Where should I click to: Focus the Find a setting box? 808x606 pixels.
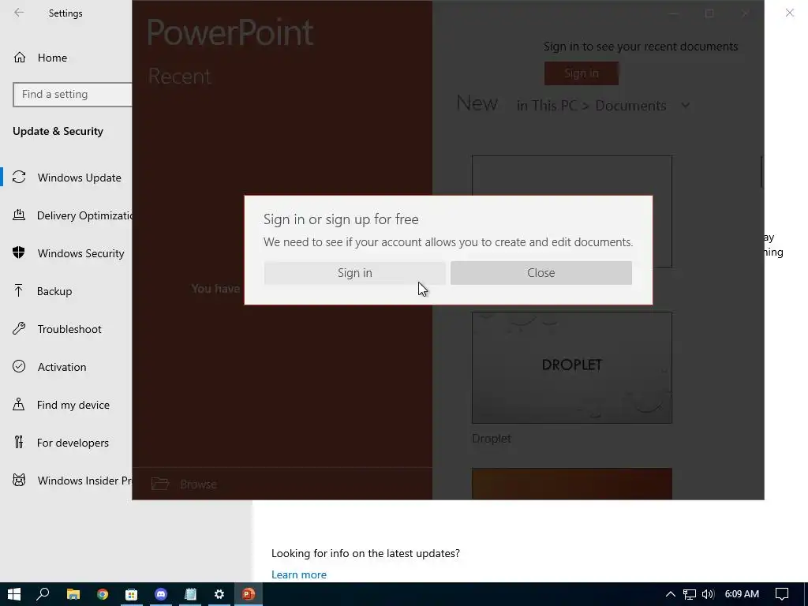click(x=73, y=95)
